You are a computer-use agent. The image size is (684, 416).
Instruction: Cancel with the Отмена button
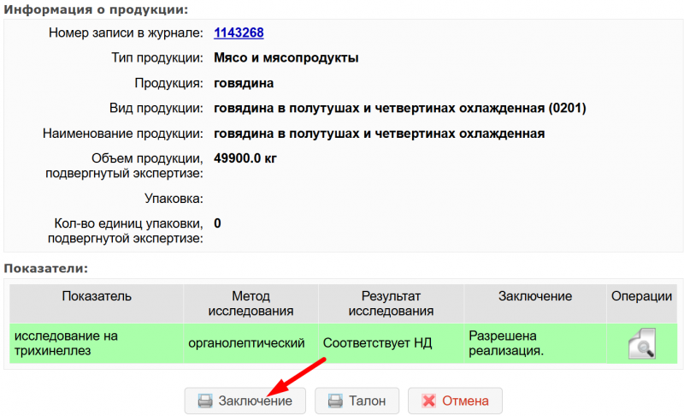(455, 401)
